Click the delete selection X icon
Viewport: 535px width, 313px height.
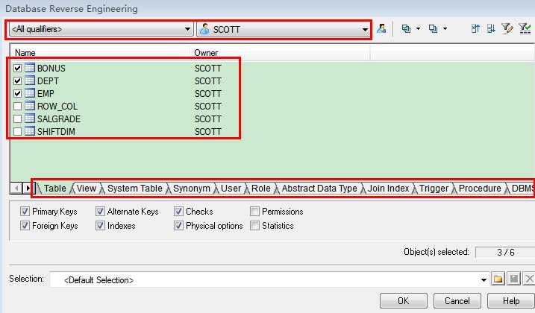pos(529,279)
